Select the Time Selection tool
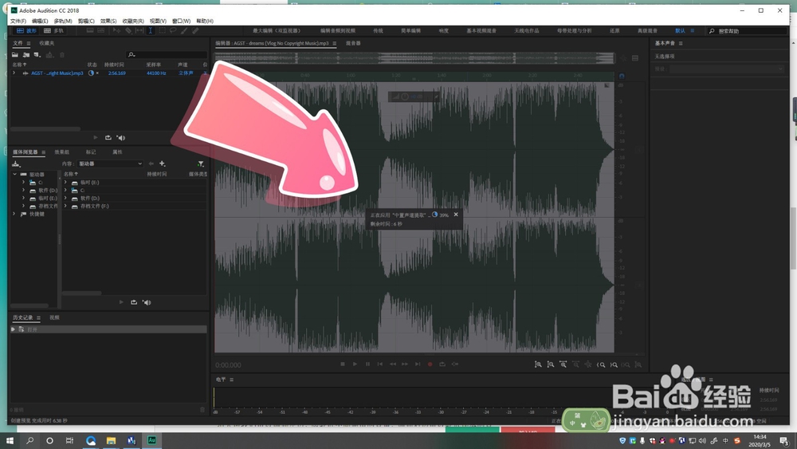 click(151, 30)
